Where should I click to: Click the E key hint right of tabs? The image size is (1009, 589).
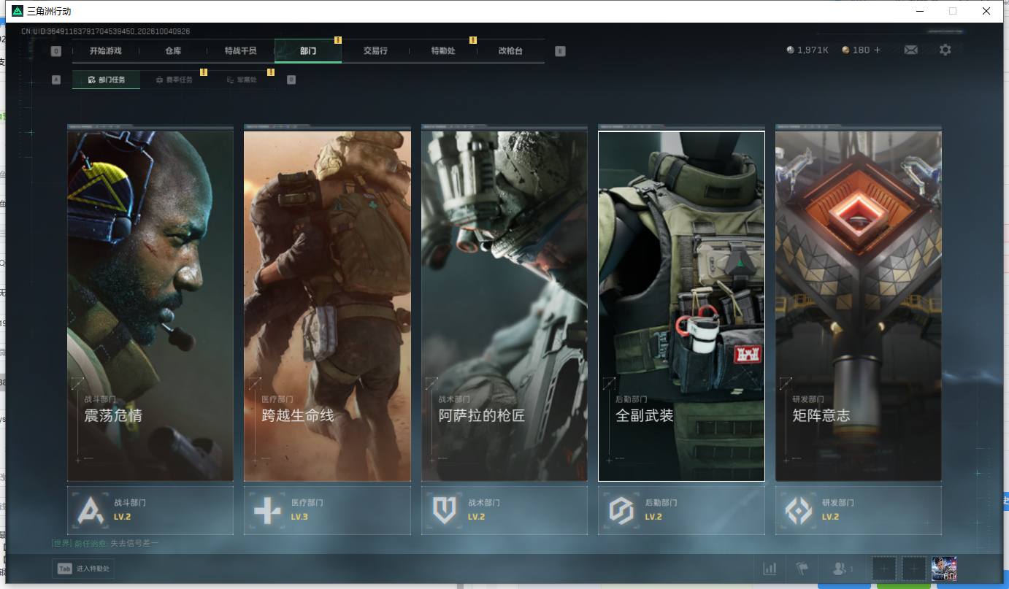560,51
